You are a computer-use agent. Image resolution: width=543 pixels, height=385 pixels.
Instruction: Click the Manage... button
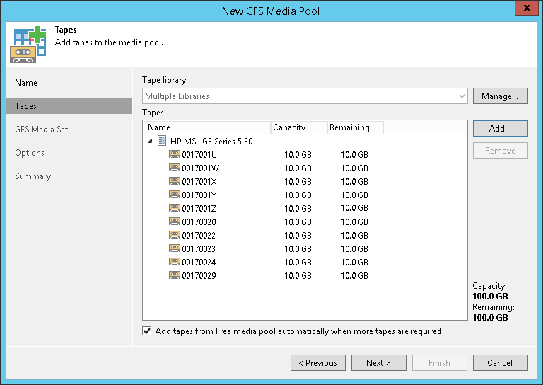click(x=500, y=96)
